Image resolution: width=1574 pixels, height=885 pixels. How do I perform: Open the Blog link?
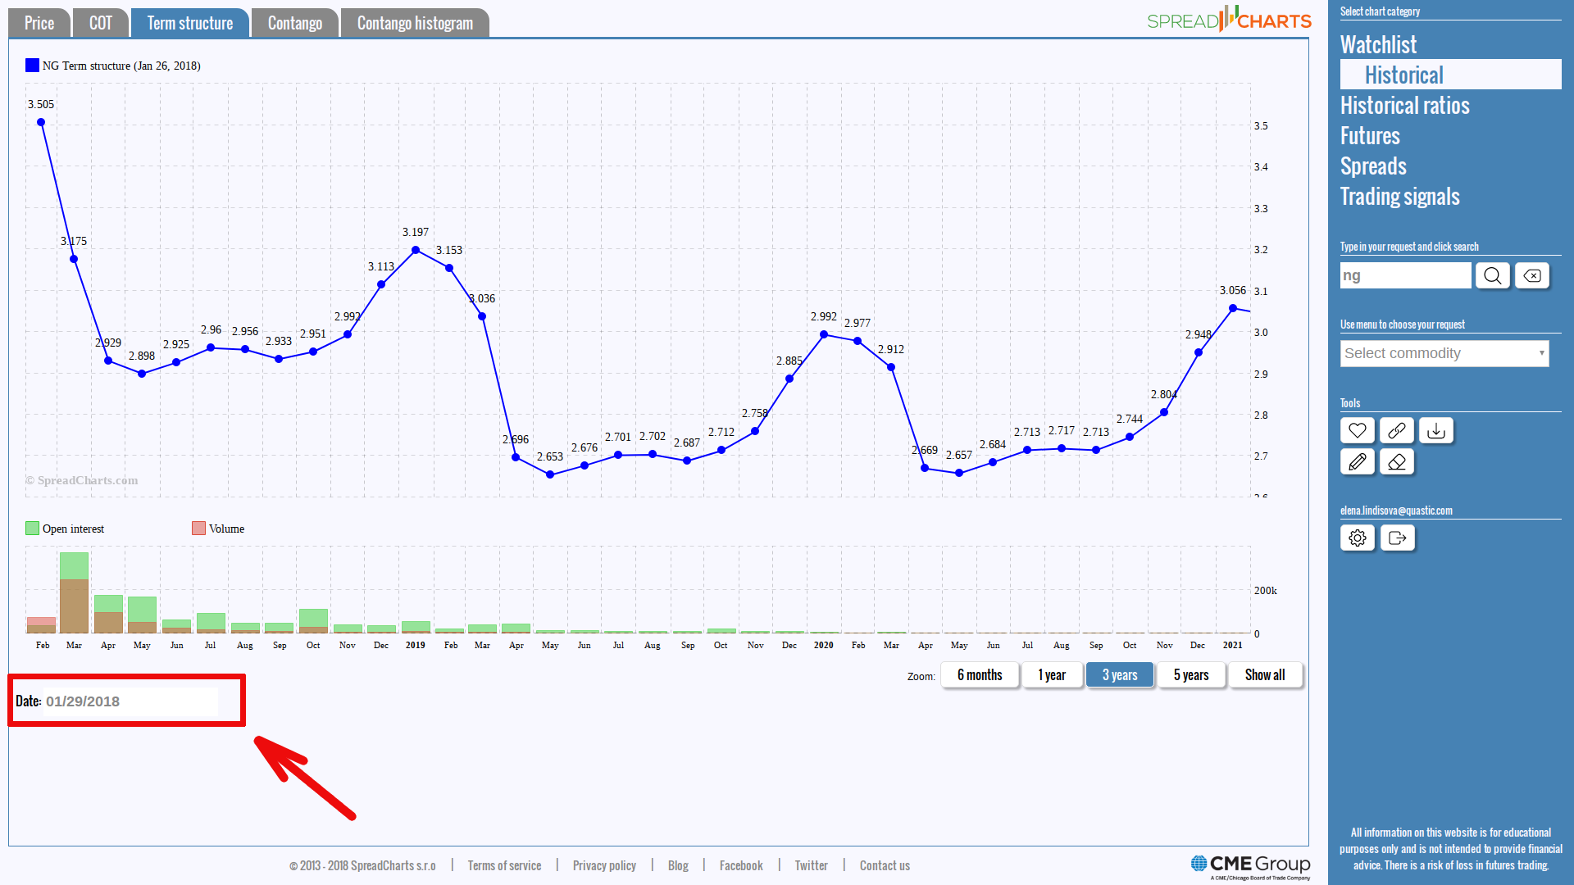click(678, 865)
